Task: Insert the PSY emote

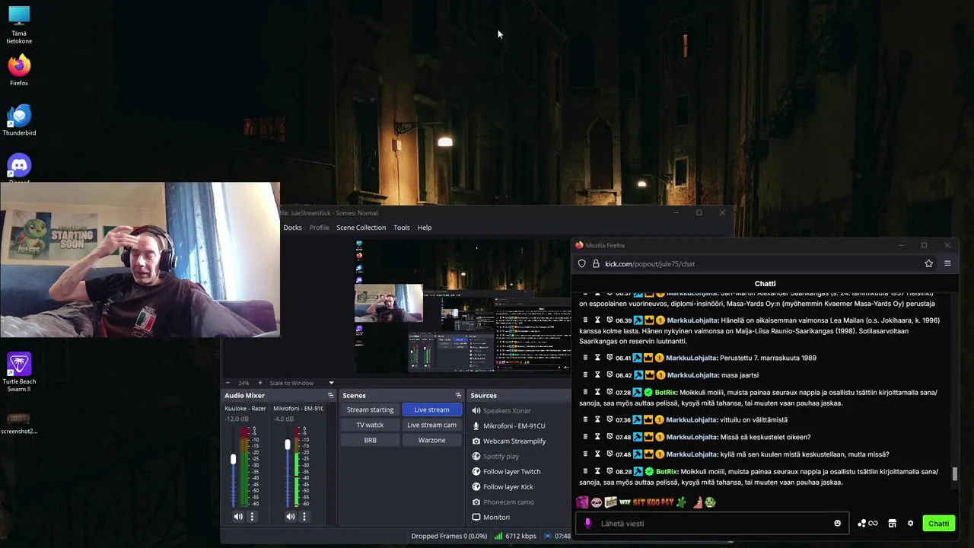Action: tap(667, 502)
